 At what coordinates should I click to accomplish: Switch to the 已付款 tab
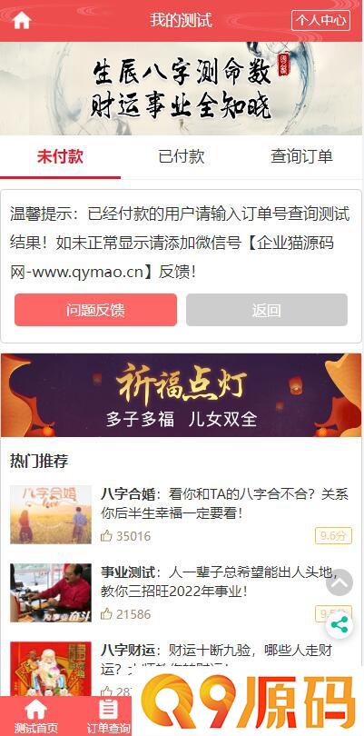[x=181, y=157]
